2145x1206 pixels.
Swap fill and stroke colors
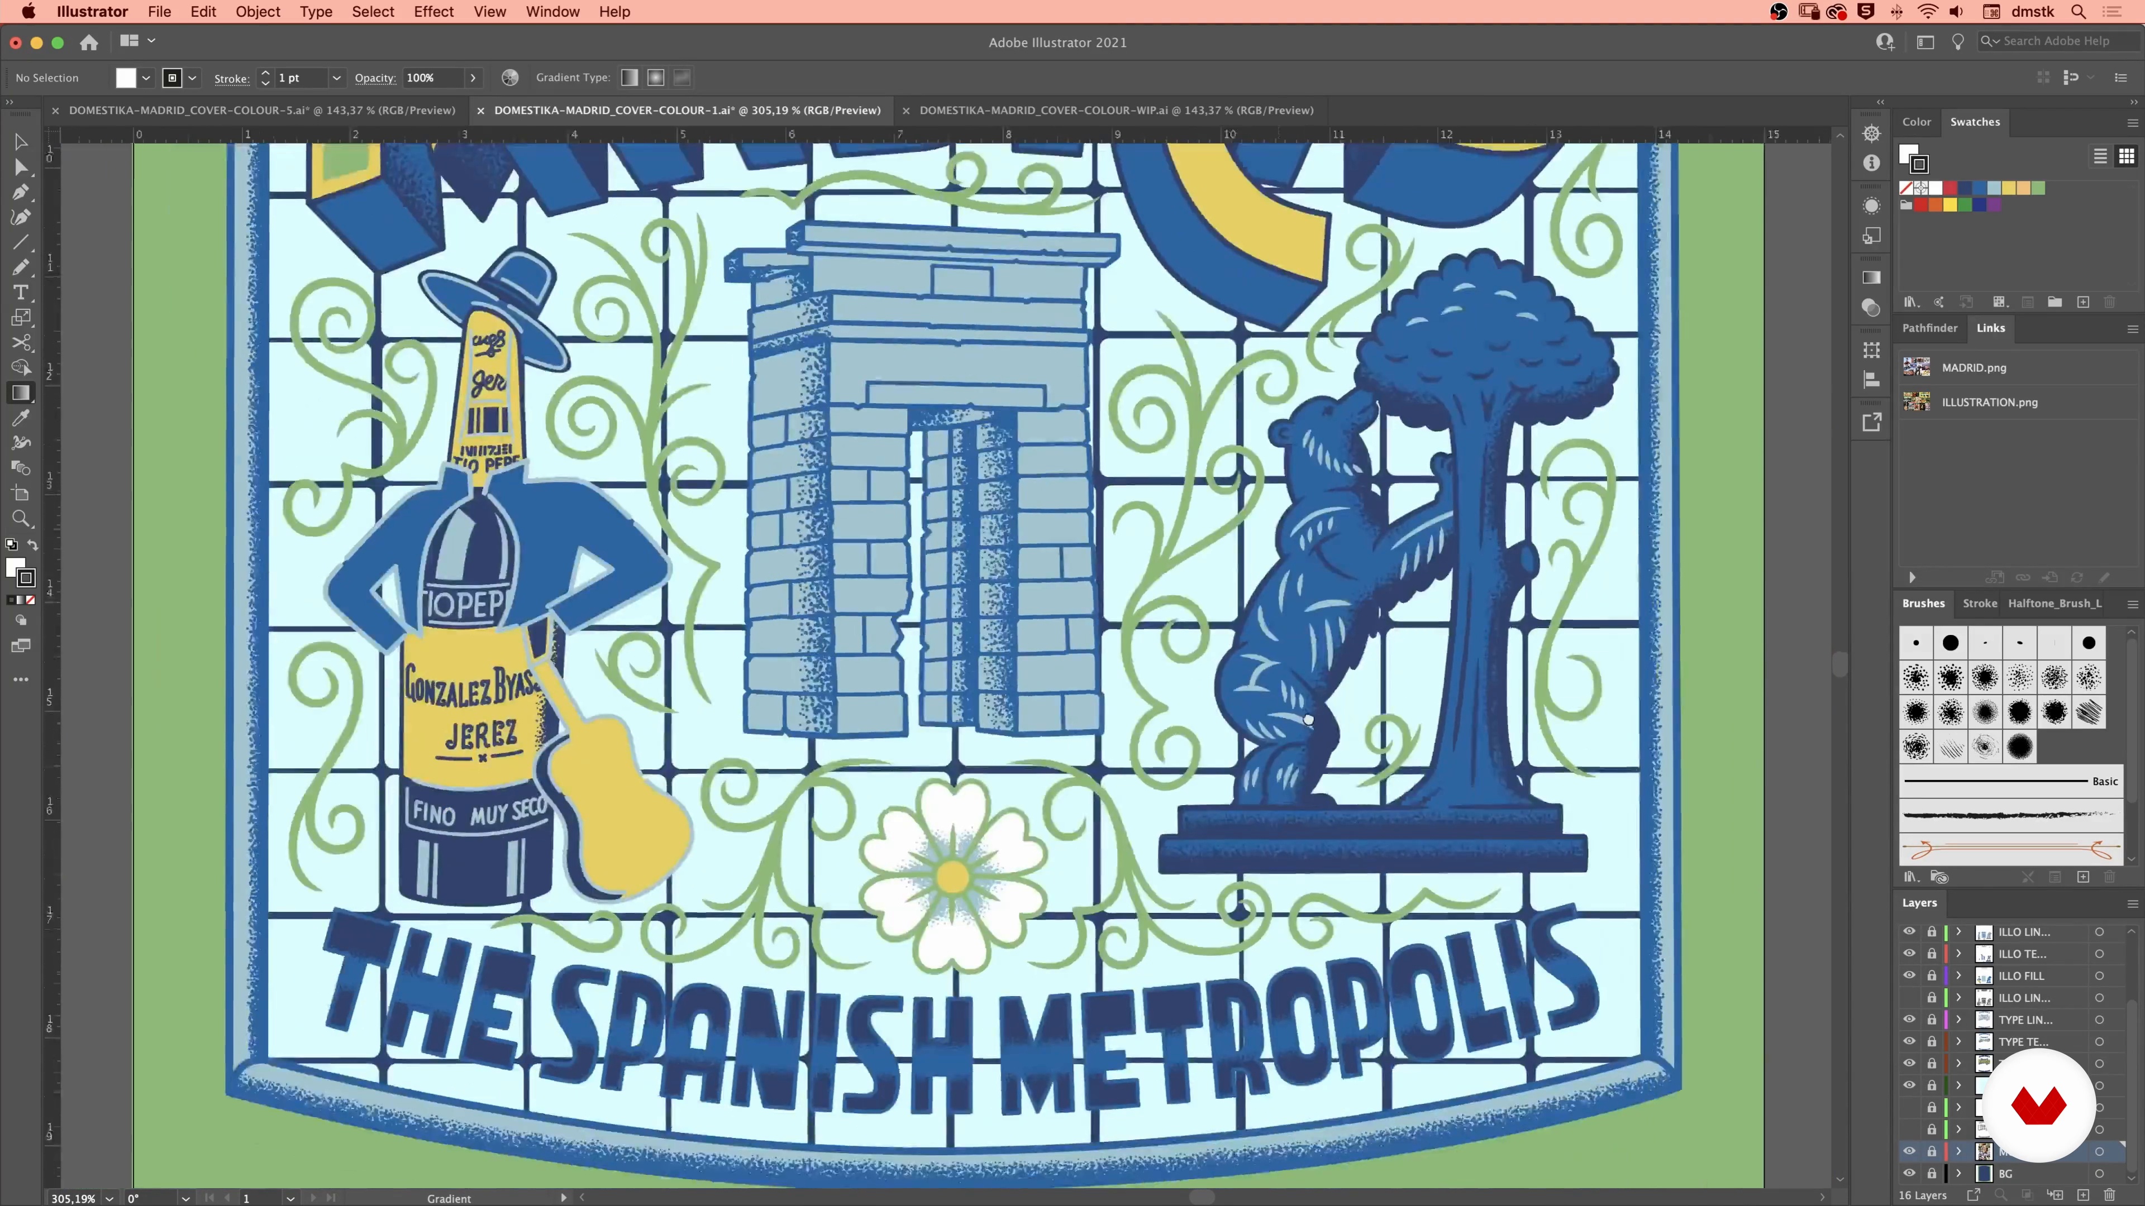click(x=34, y=545)
